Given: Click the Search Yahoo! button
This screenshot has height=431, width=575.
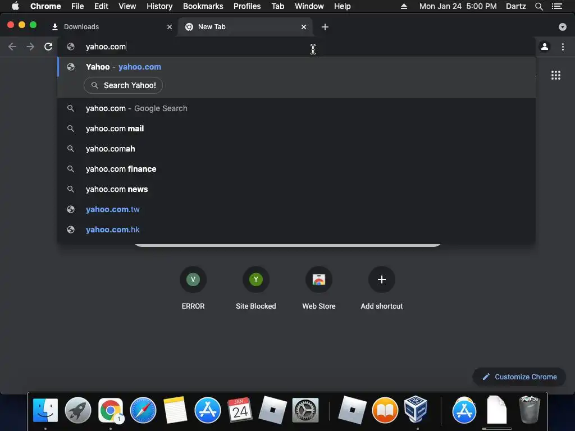Looking at the screenshot, I should pyautogui.click(x=123, y=85).
